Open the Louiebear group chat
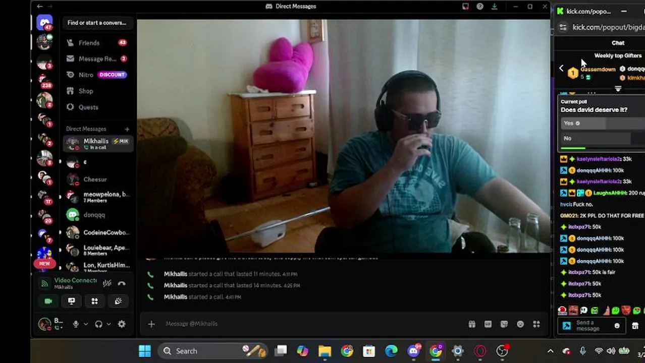This screenshot has height=363, width=645. tap(98, 250)
